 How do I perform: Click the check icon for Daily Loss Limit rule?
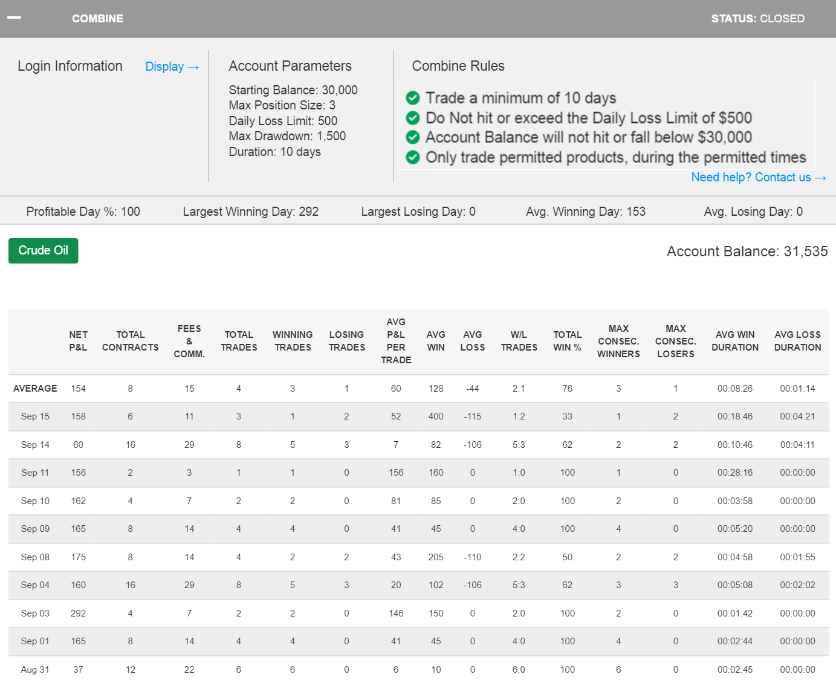point(413,118)
